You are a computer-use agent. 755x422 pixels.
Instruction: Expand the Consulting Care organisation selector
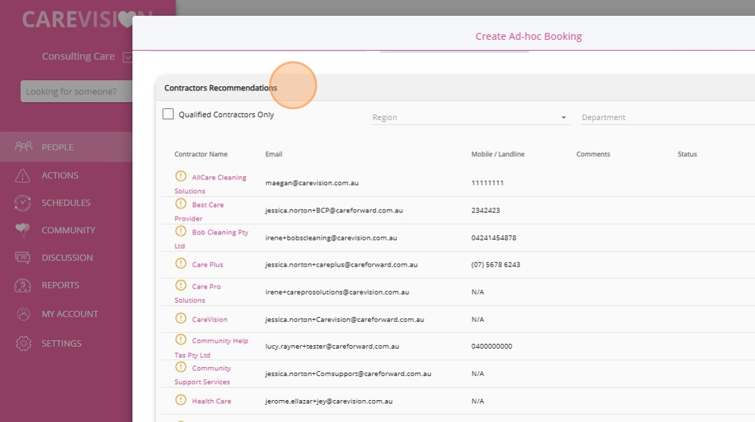click(127, 57)
